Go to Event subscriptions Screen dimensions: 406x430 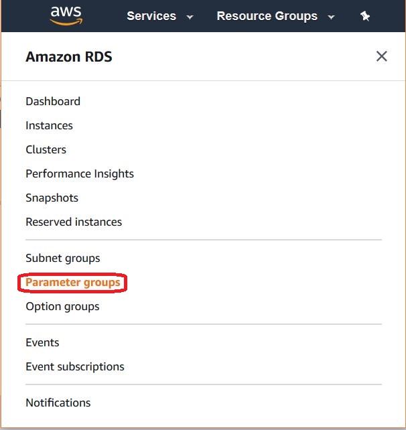tap(75, 366)
